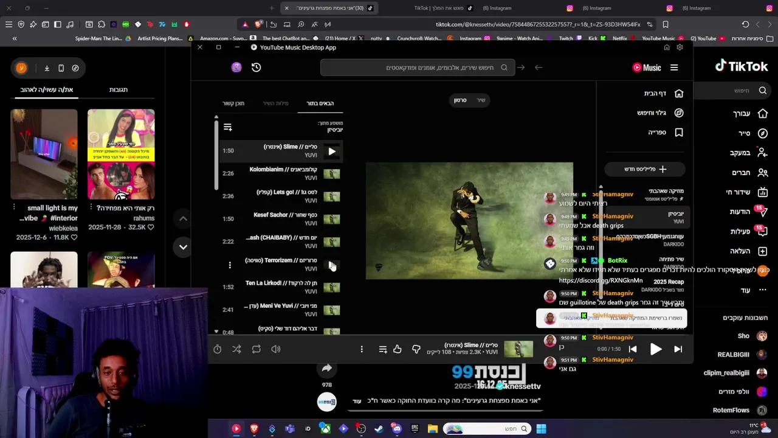Like the current song with thumbs up
The width and height of the screenshot is (778, 438).
pyautogui.click(x=398, y=349)
